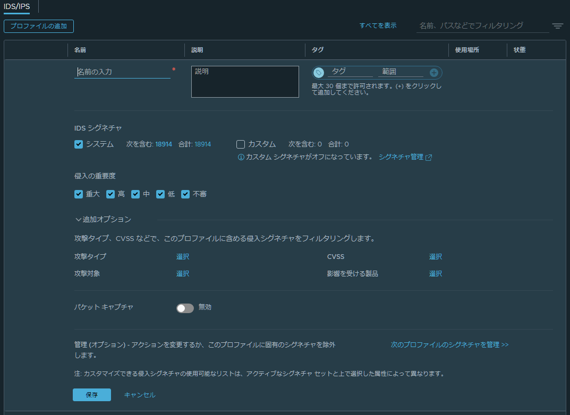Click the tag label icon

coord(318,73)
